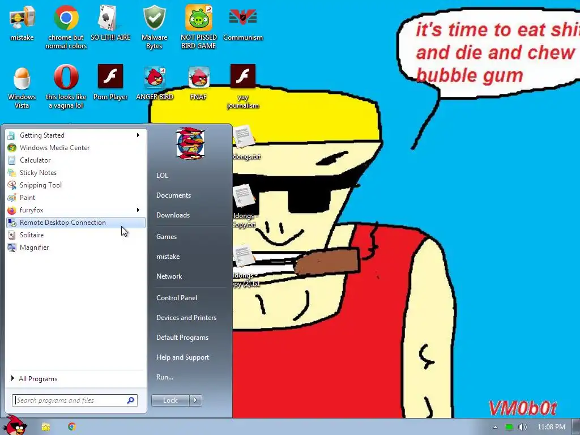This screenshot has width=580, height=435.
Task: Open the 'SO LIT!!! AIRE' card icon
Action: 110,22
